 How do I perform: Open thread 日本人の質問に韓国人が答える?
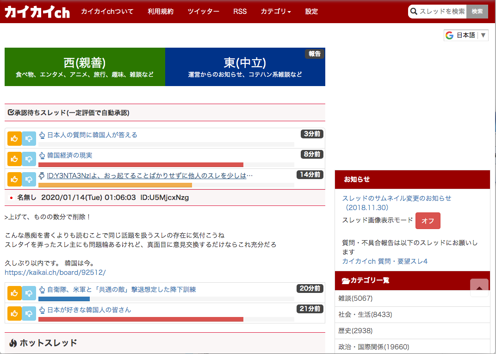92,135
